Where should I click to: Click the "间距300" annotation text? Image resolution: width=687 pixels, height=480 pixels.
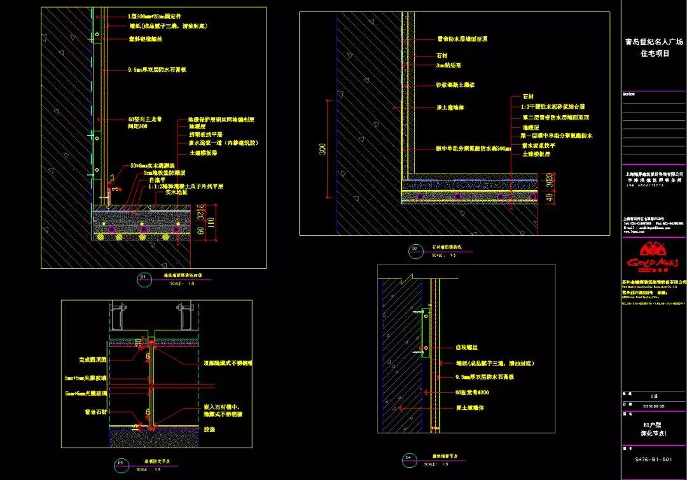[138, 126]
